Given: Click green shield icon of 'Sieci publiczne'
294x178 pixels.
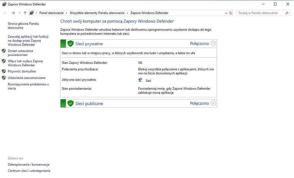Looking at the screenshot, I should (x=71, y=103).
